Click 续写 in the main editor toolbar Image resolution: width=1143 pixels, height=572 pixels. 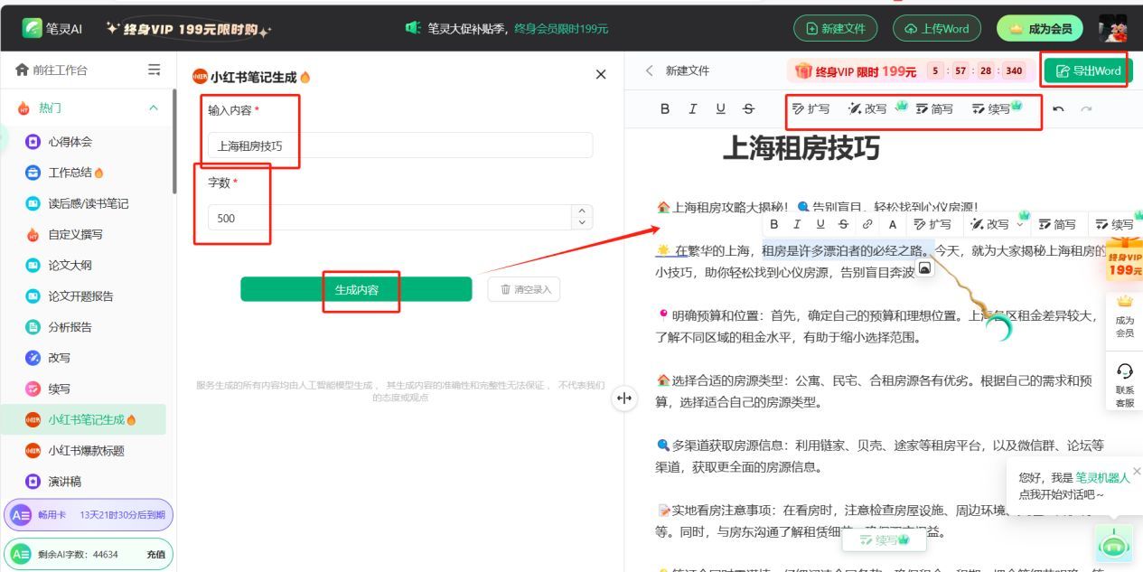991,108
